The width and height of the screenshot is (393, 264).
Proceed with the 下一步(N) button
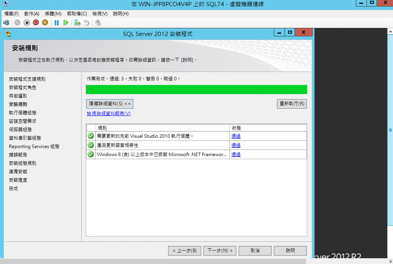[x=220, y=251]
